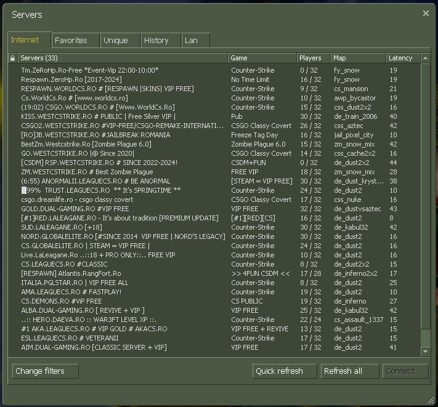The height and width of the screenshot is (407, 438).
Task: Sort by the Game column header
Action: pos(262,58)
